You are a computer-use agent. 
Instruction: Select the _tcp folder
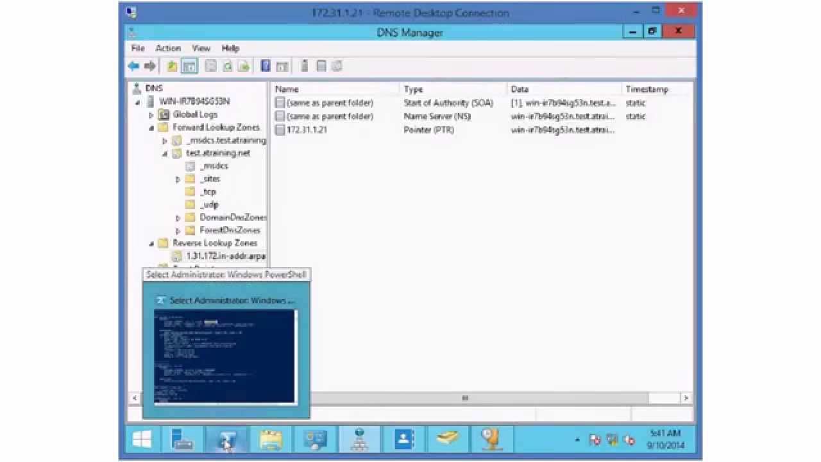[x=208, y=191]
